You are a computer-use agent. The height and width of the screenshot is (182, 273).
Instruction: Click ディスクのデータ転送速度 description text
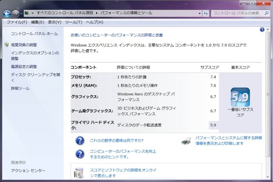[x=139, y=125]
